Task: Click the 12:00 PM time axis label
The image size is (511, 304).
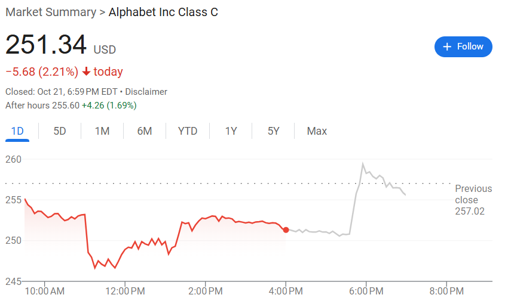Action: (x=126, y=291)
